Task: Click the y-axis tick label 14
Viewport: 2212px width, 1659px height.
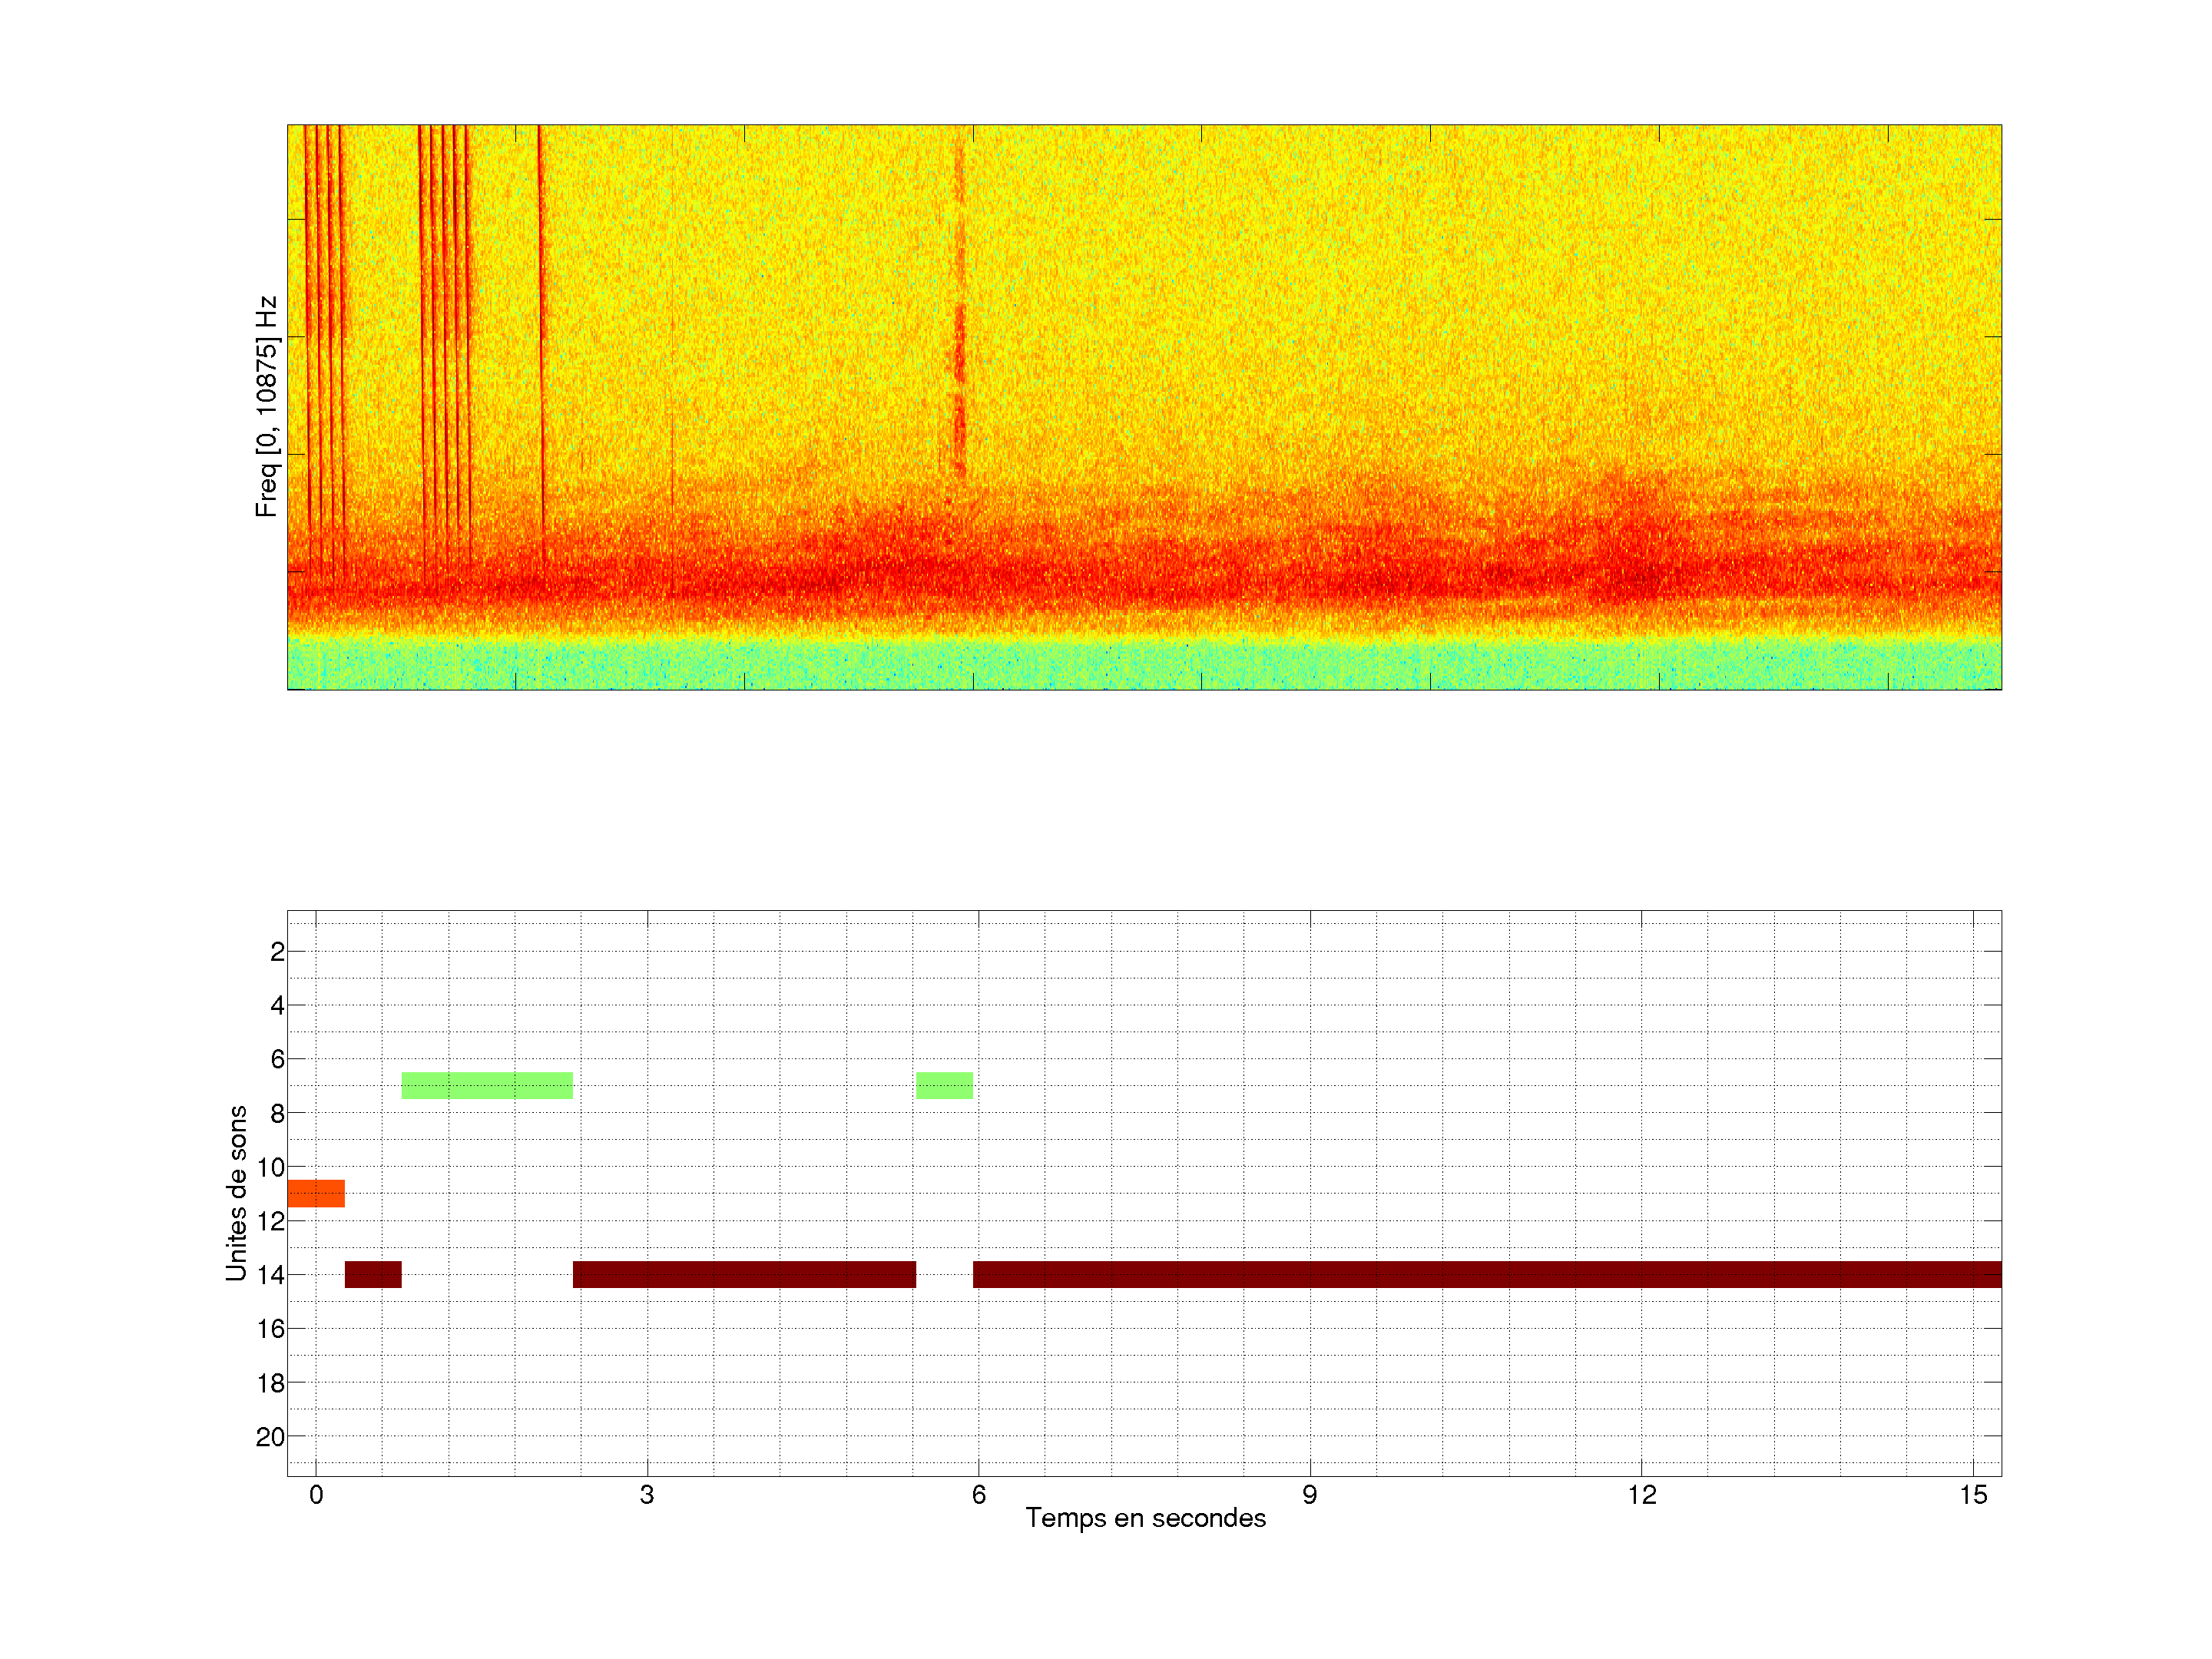Action: [x=270, y=1274]
